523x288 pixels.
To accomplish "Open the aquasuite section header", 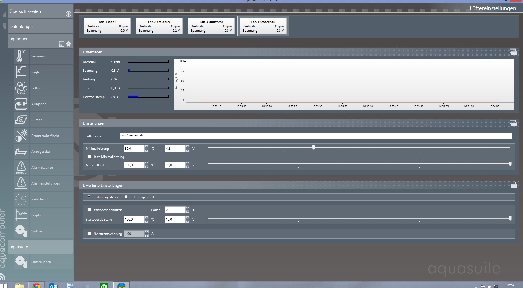I will tap(40, 247).
